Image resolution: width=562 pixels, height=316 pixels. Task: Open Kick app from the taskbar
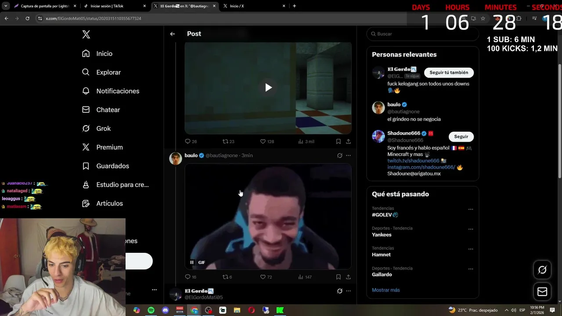(x=280, y=310)
